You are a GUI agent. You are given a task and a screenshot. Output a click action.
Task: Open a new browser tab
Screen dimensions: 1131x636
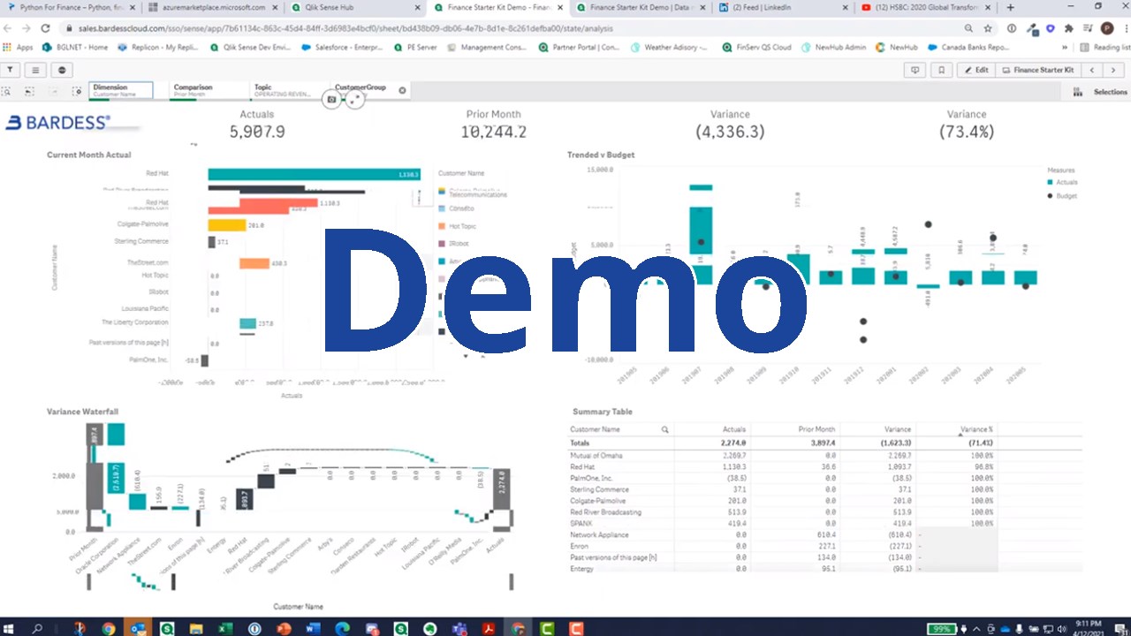[1011, 7]
